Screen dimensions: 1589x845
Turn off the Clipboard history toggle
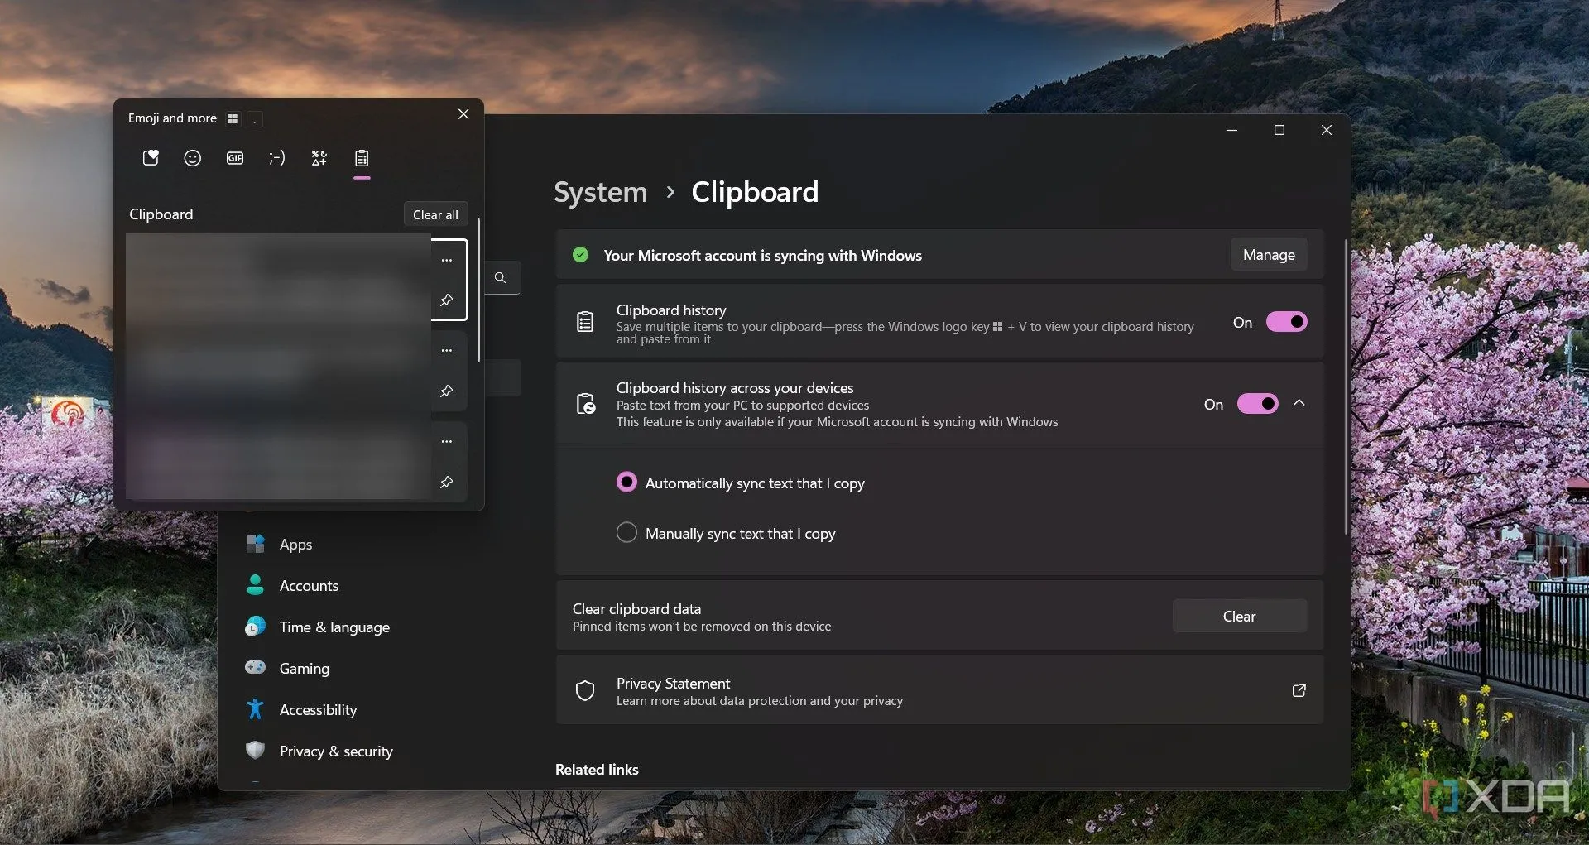pyautogui.click(x=1286, y=322)
